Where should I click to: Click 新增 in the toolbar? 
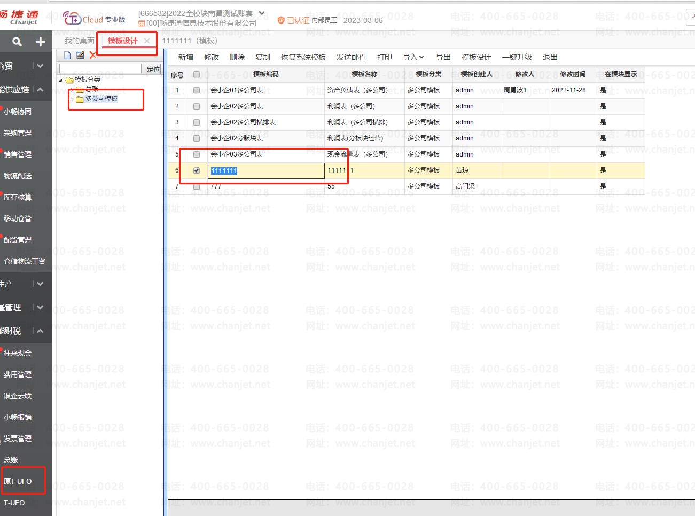186,57
